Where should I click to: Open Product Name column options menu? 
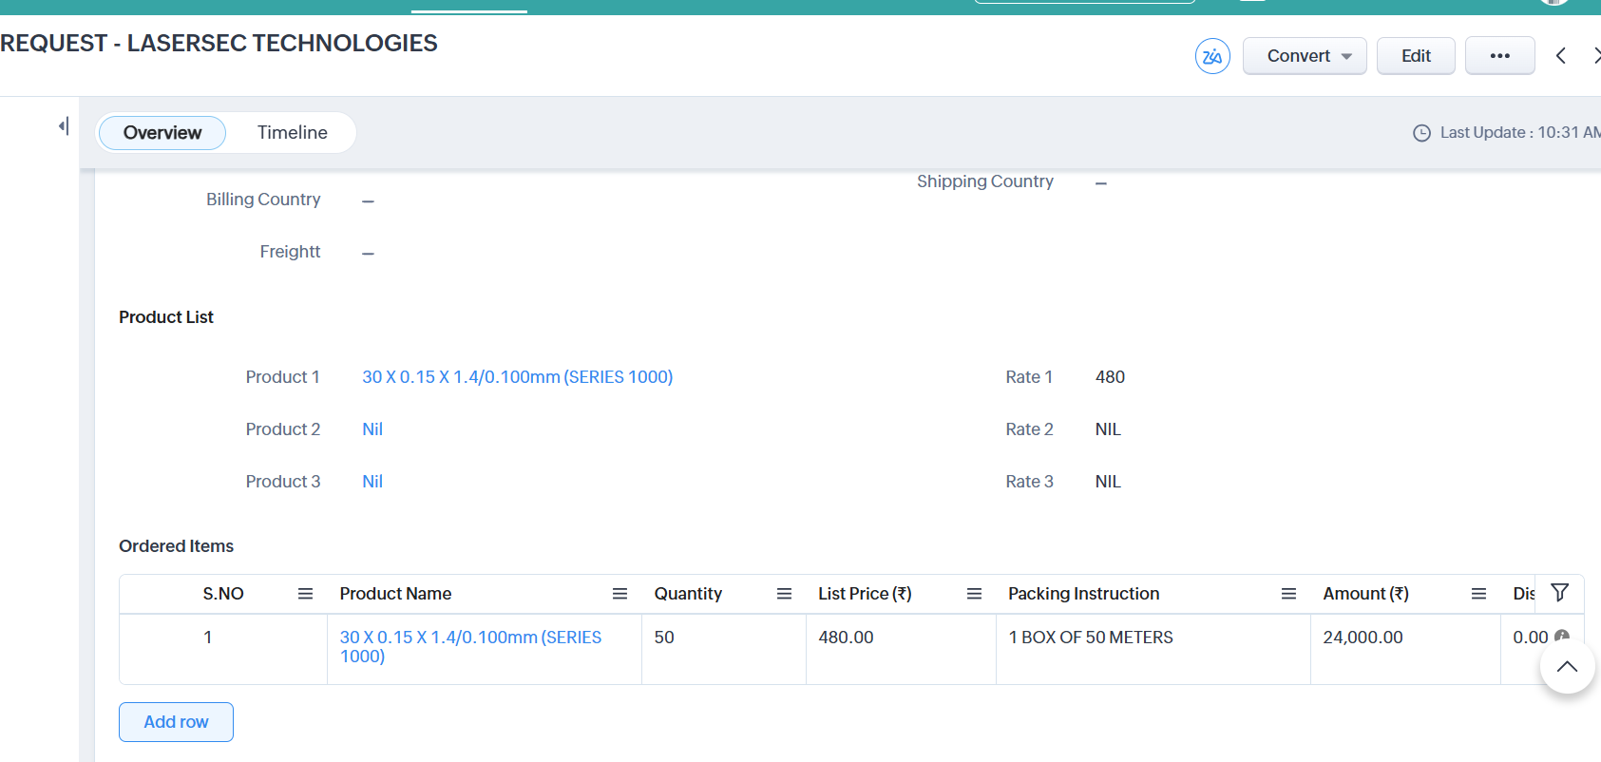click(x=619, y=594)
